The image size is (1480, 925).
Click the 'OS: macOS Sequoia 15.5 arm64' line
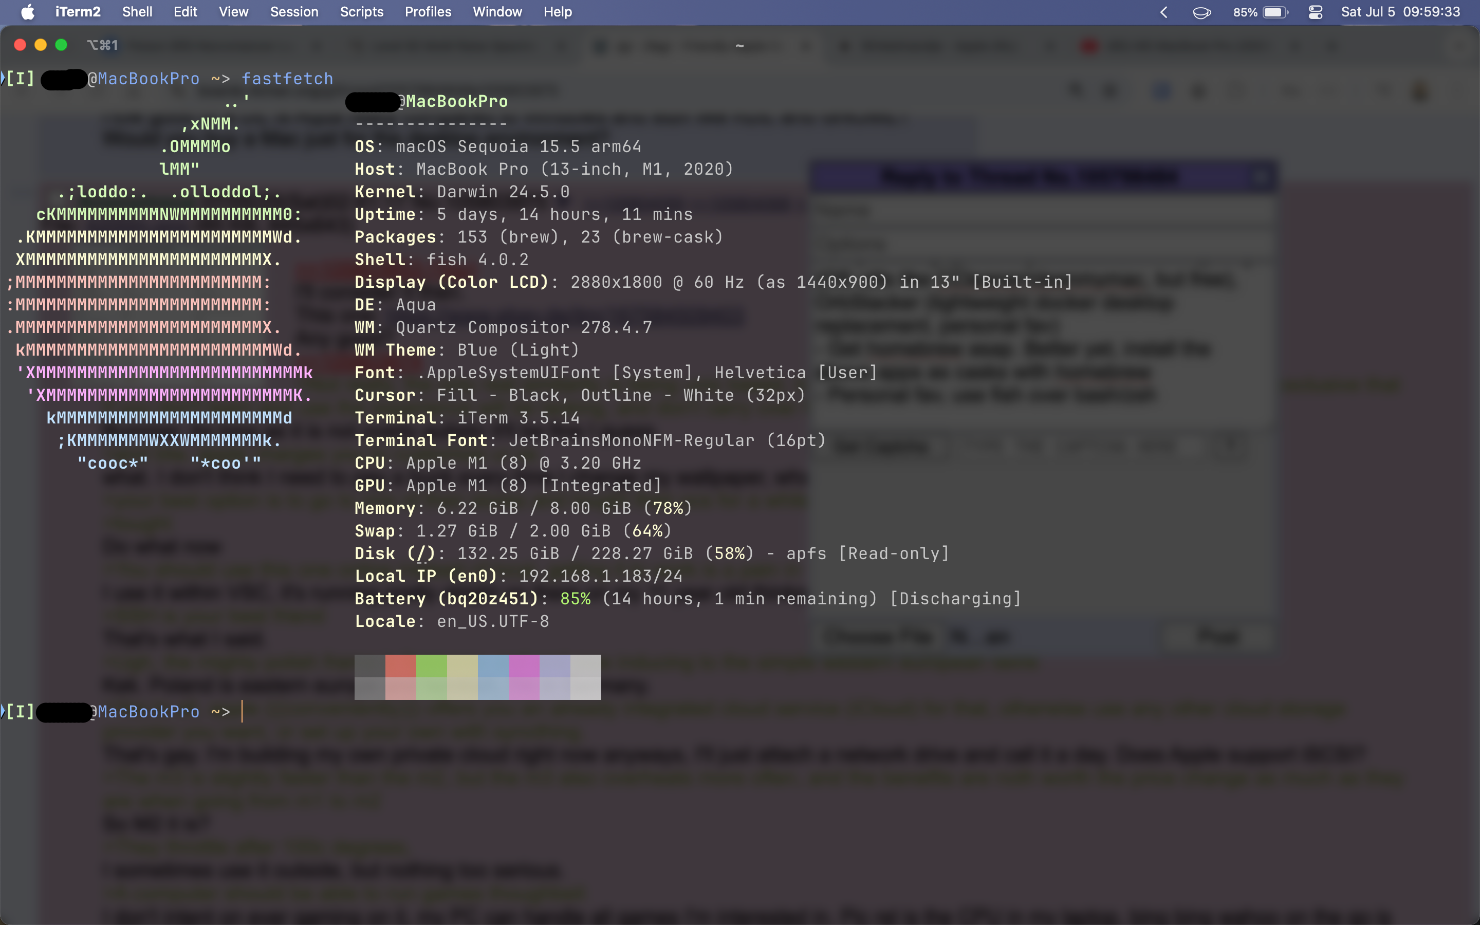pyautogui.click(x=498, y=146)
